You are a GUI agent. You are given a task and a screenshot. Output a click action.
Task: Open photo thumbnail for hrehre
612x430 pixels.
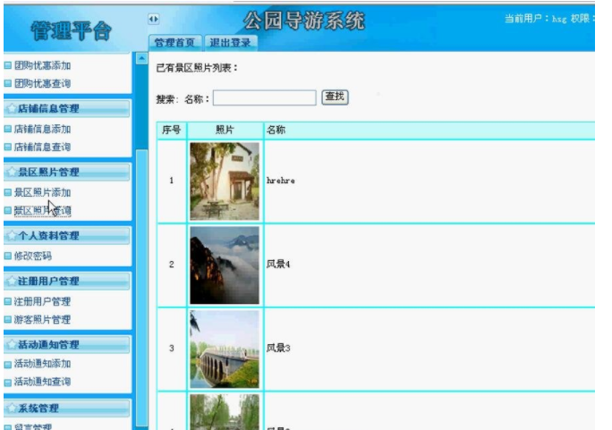pyautogui.click(x=225, y=181)
